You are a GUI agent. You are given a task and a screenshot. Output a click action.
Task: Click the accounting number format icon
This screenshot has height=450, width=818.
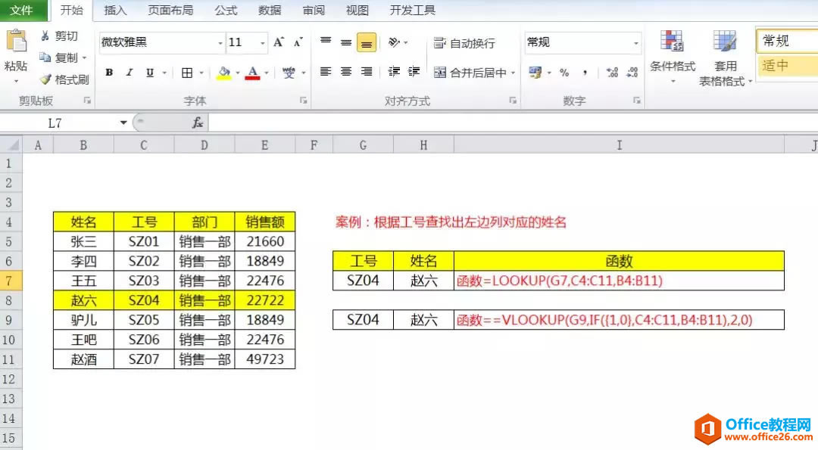coord(535,73)
